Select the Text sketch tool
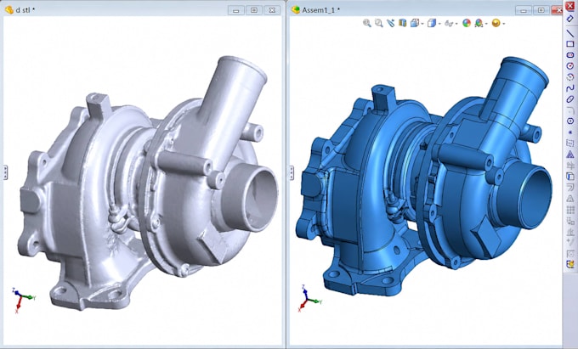578x349 pixels. point(570,155)
